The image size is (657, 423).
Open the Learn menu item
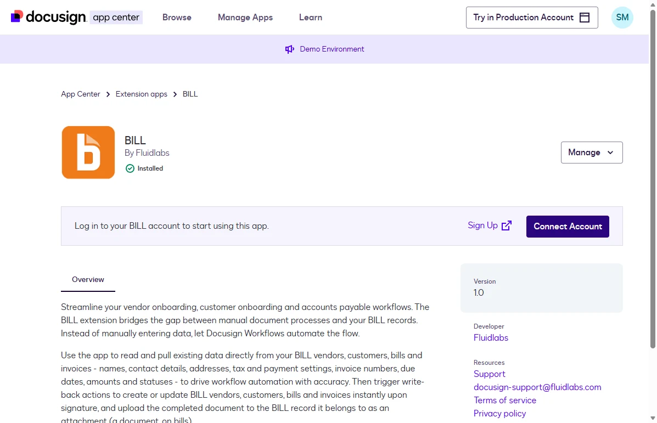tap(311, 18)
